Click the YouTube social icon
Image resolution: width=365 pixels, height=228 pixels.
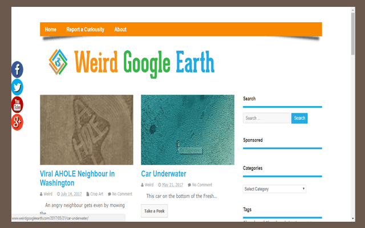[x=17, y=105]
